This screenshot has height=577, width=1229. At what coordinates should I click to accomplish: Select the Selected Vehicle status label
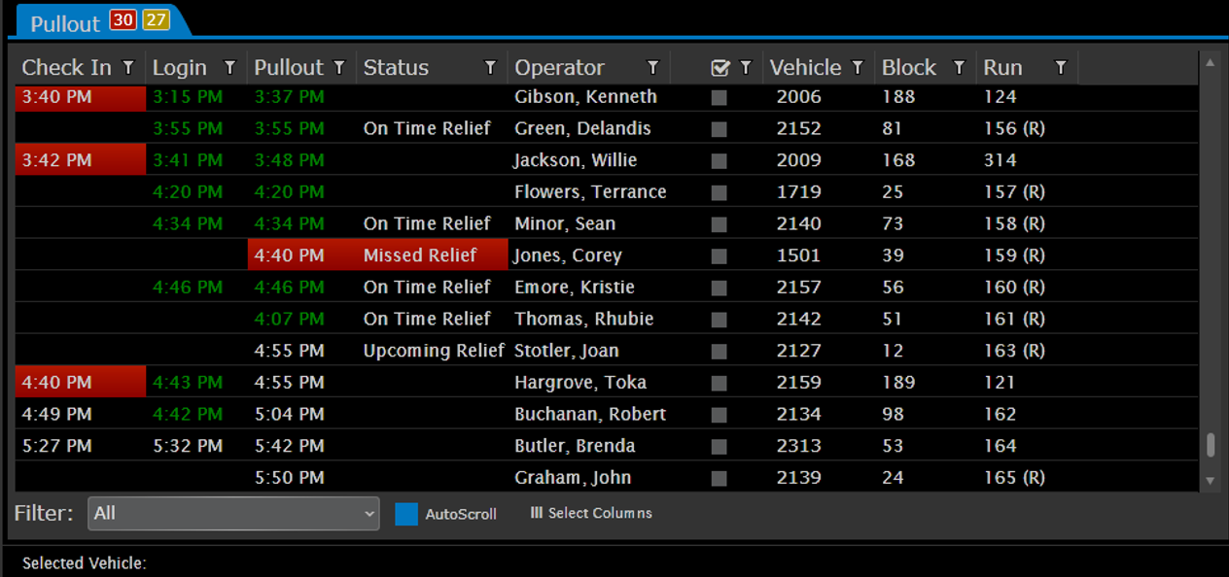[x=84, y=563]
